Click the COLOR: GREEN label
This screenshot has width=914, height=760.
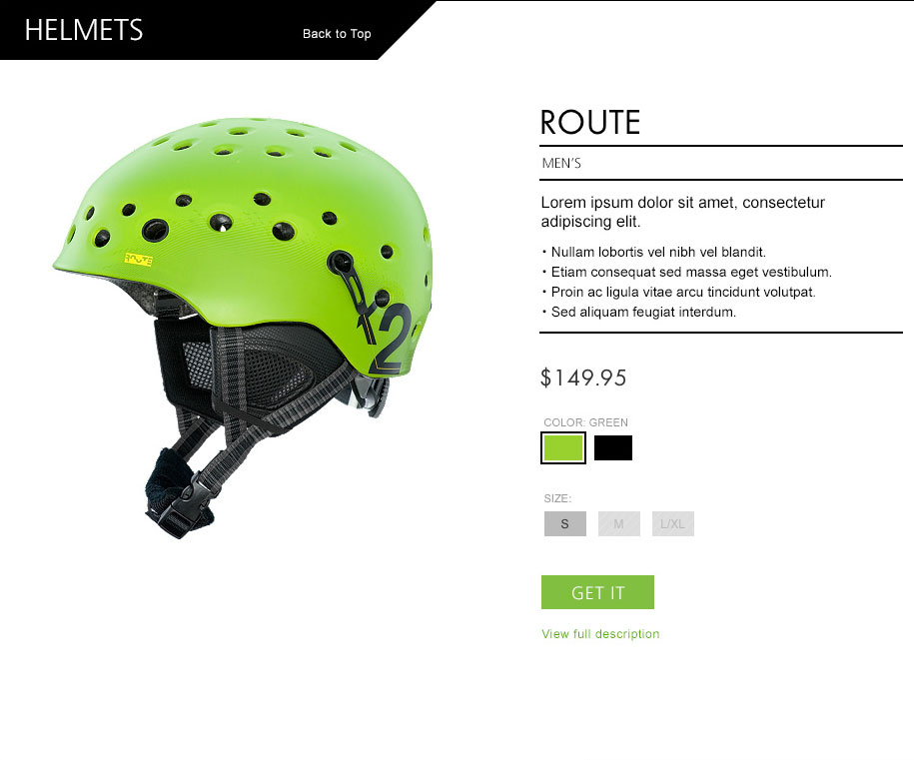[585, 422]
